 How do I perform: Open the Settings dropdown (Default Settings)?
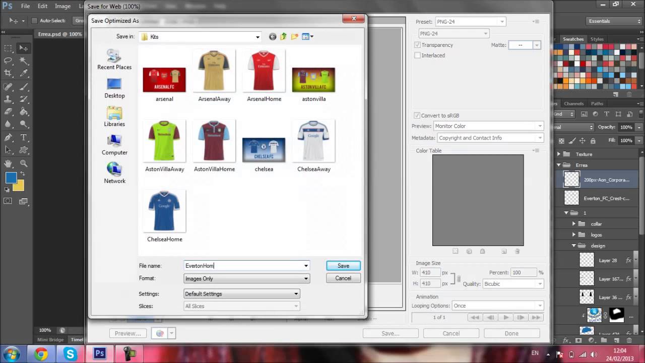point(241,293)
